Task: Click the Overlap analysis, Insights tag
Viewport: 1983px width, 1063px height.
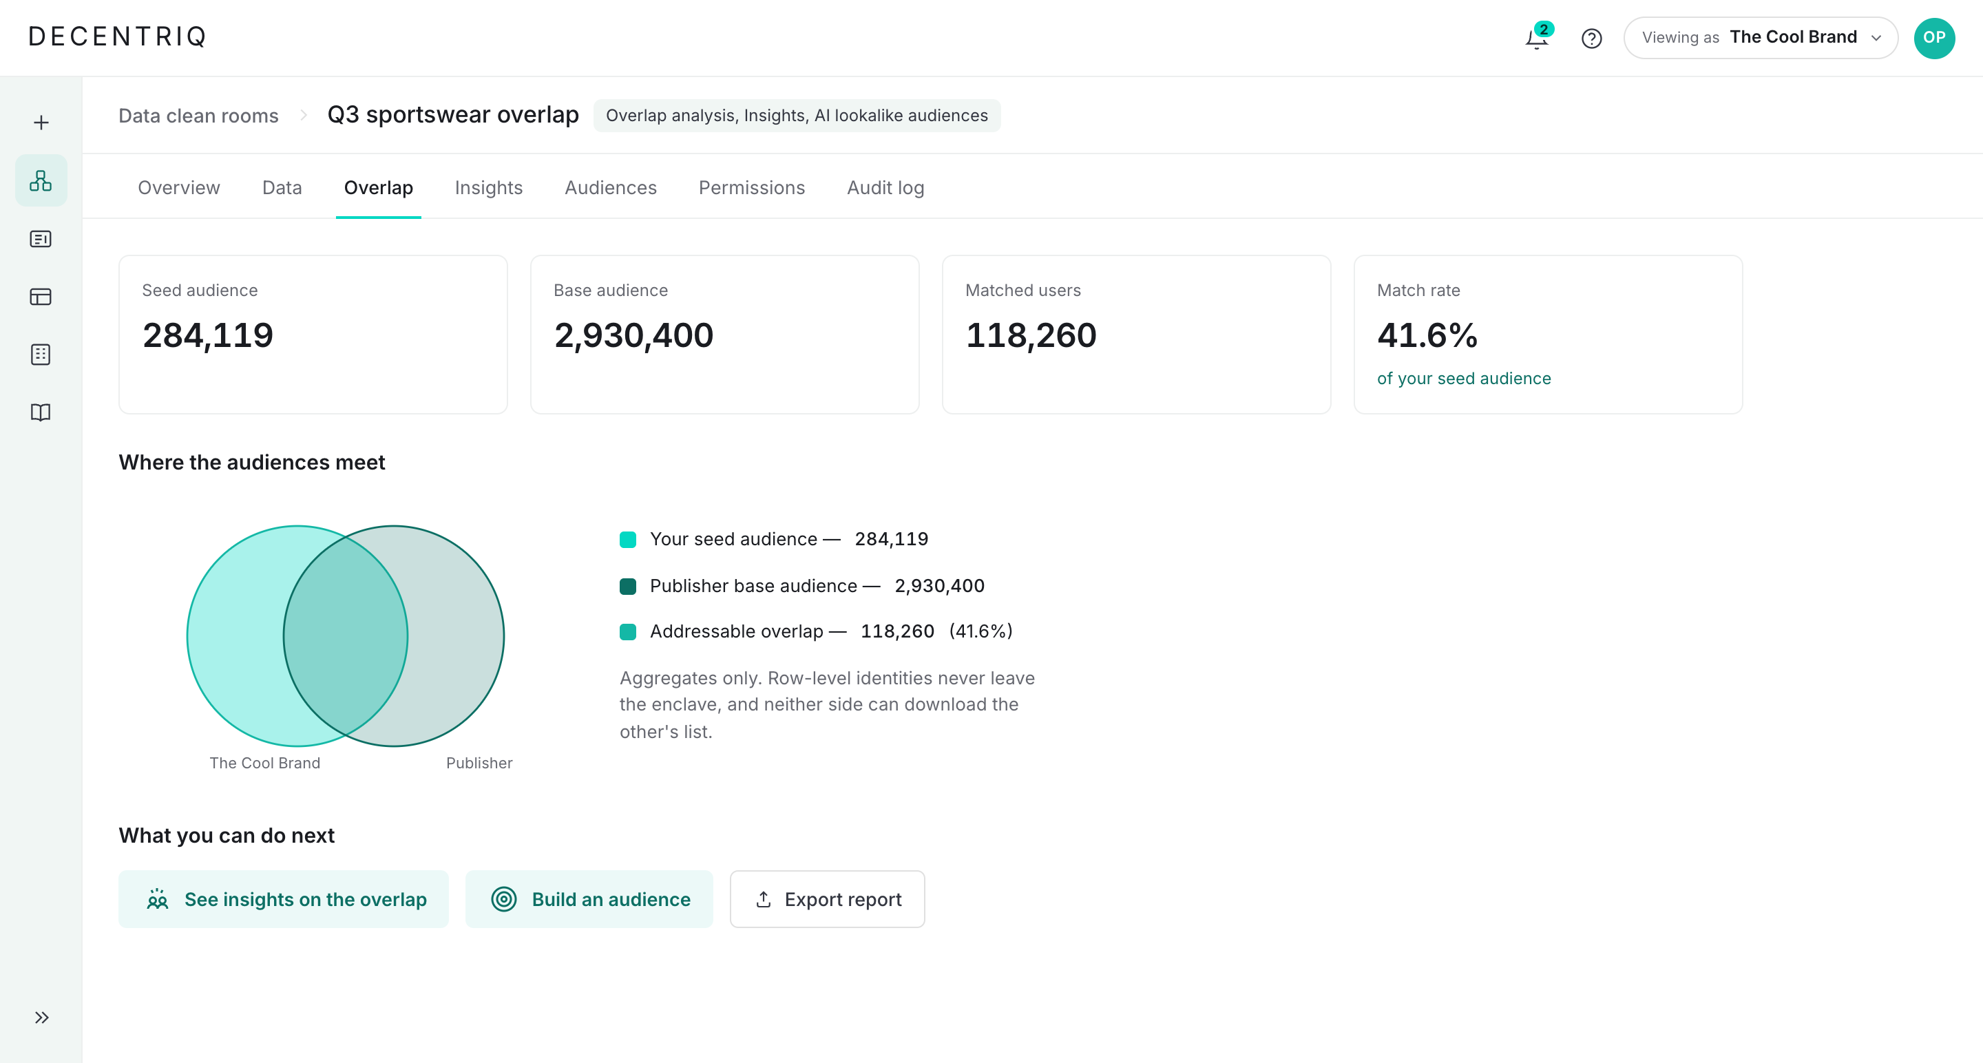Action: click(x=797, y=116)
